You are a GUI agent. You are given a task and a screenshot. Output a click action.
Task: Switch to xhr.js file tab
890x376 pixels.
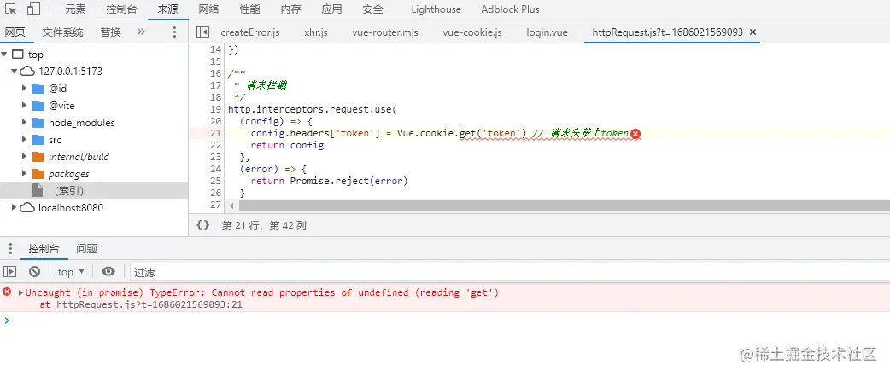pyautogui.click(x=316, y=32)
